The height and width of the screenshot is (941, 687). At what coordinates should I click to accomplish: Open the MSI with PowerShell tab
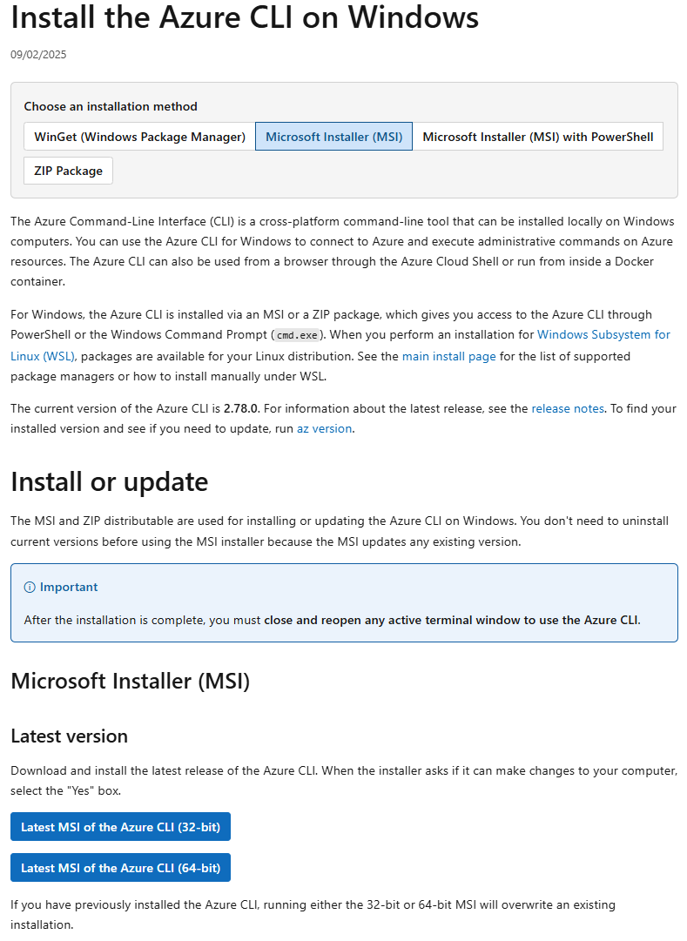coord(537,137)
